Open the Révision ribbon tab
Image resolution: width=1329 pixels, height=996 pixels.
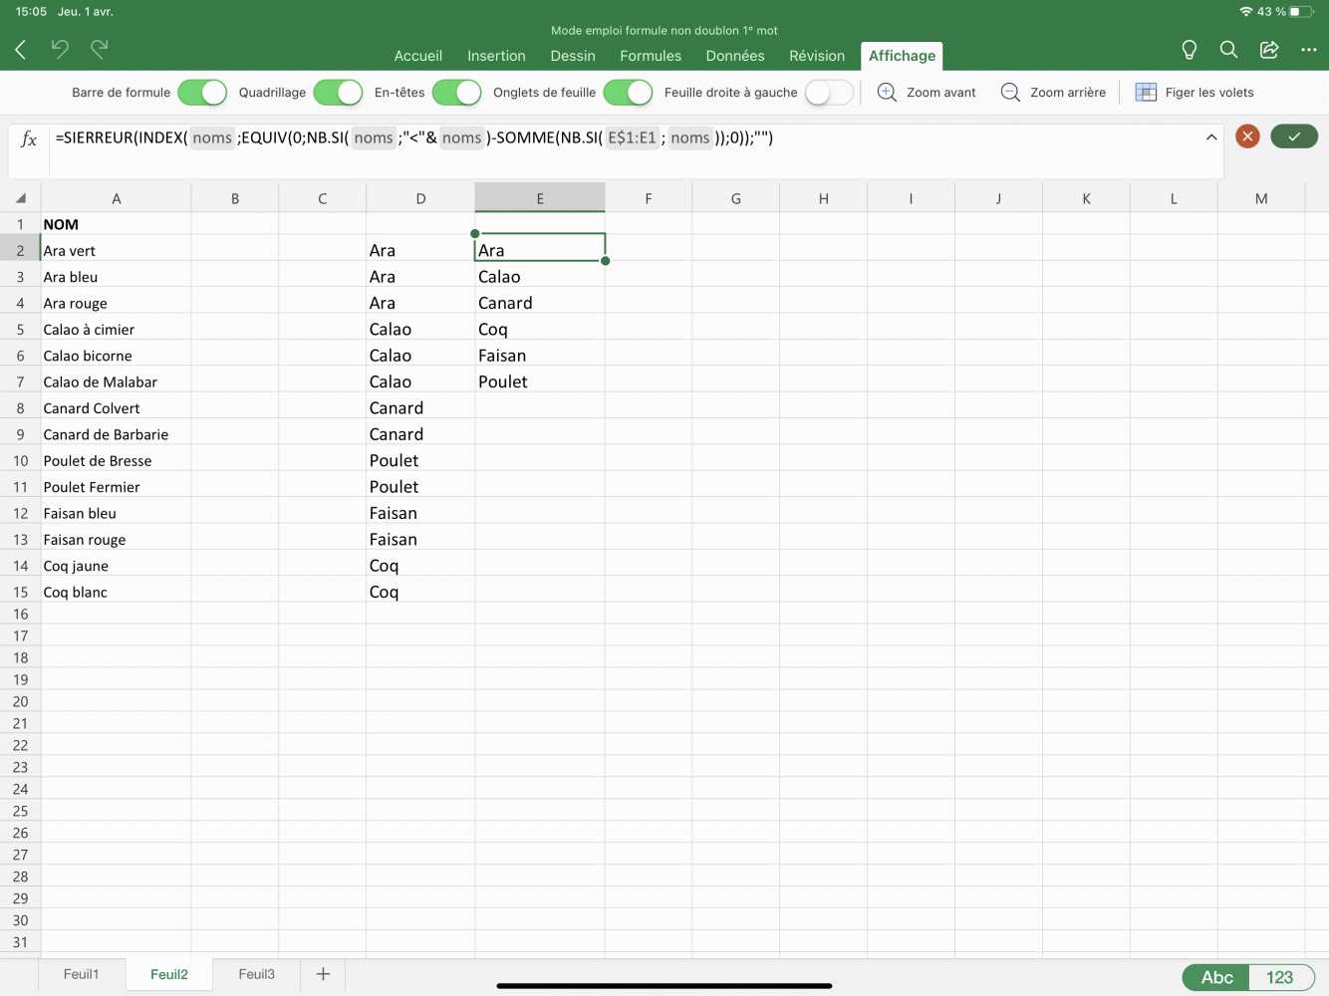[x=817, y=56]
